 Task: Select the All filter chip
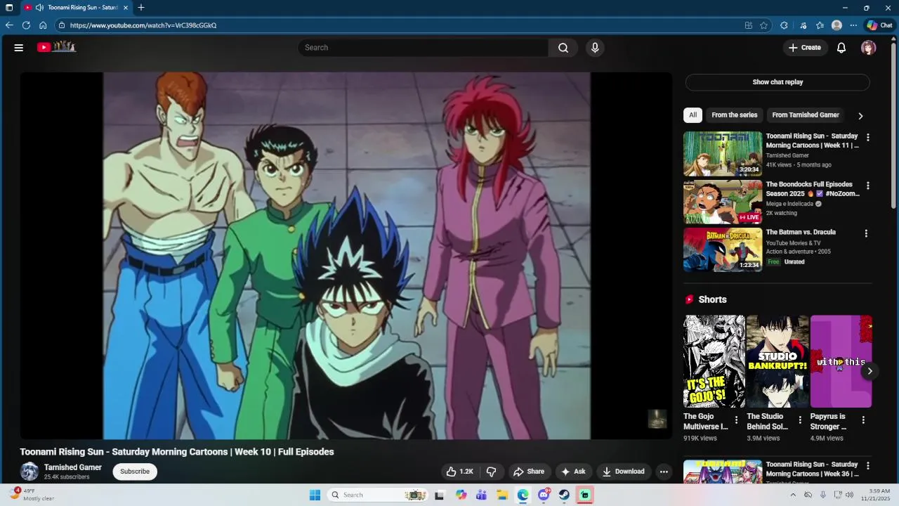pyautogui.click(x=693, y=115)
